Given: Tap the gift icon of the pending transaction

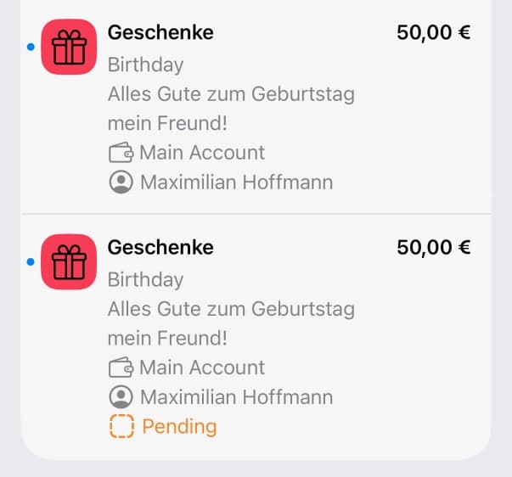Looking at the screenshot, I should pos(69,261).
